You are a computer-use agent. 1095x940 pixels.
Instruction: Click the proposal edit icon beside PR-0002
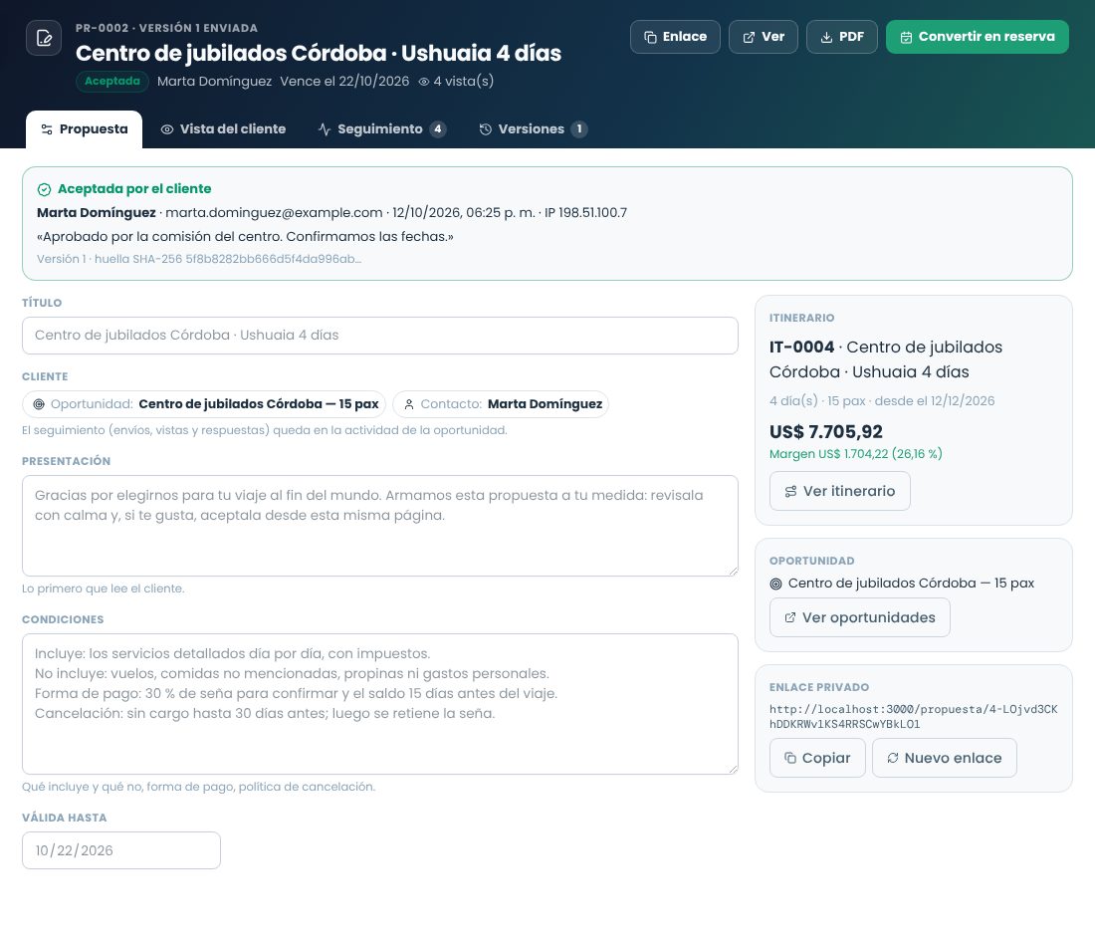point(43,38)
